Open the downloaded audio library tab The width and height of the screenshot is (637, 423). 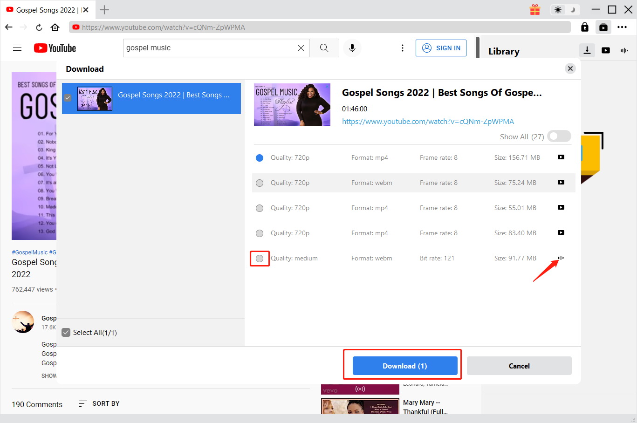click(x=624, y=50)
